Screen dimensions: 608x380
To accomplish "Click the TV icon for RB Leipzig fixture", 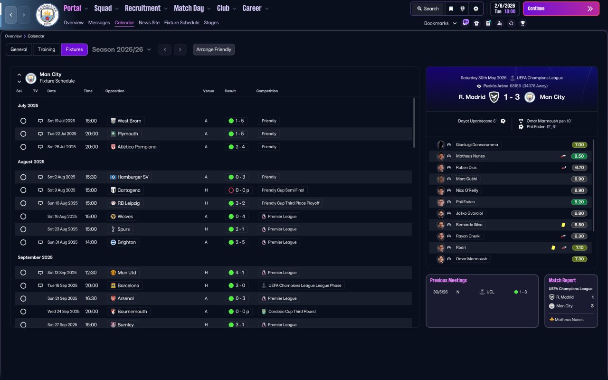I will pyautogui.click(x=40, y=203).
